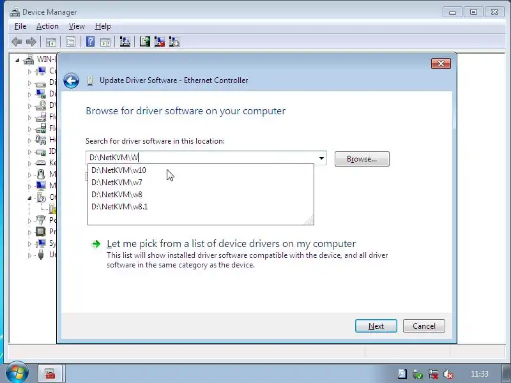Click the Cancel button

click(x=424, y=326)
